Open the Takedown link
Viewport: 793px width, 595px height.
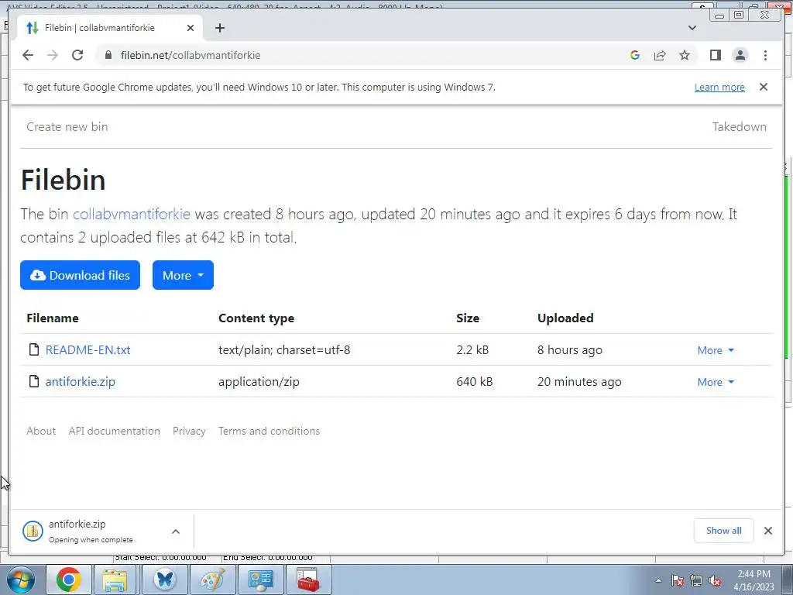pyautogui.click(x=739, y=126)
